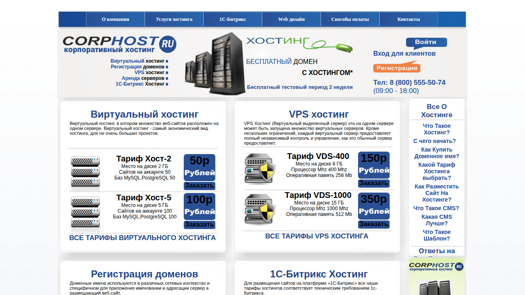Image resolution: width=525 pixels, height=295 pixels.
Task: Open the Контакты menu item
Action: pos(409,19)
